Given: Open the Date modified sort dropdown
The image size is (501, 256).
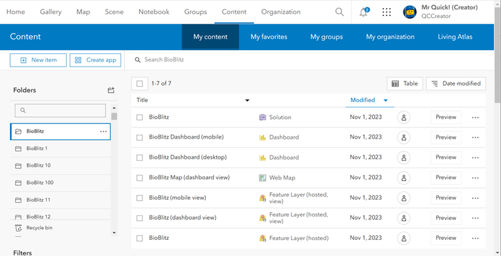Looking at the screenshot, I should (x=456, y=83).
